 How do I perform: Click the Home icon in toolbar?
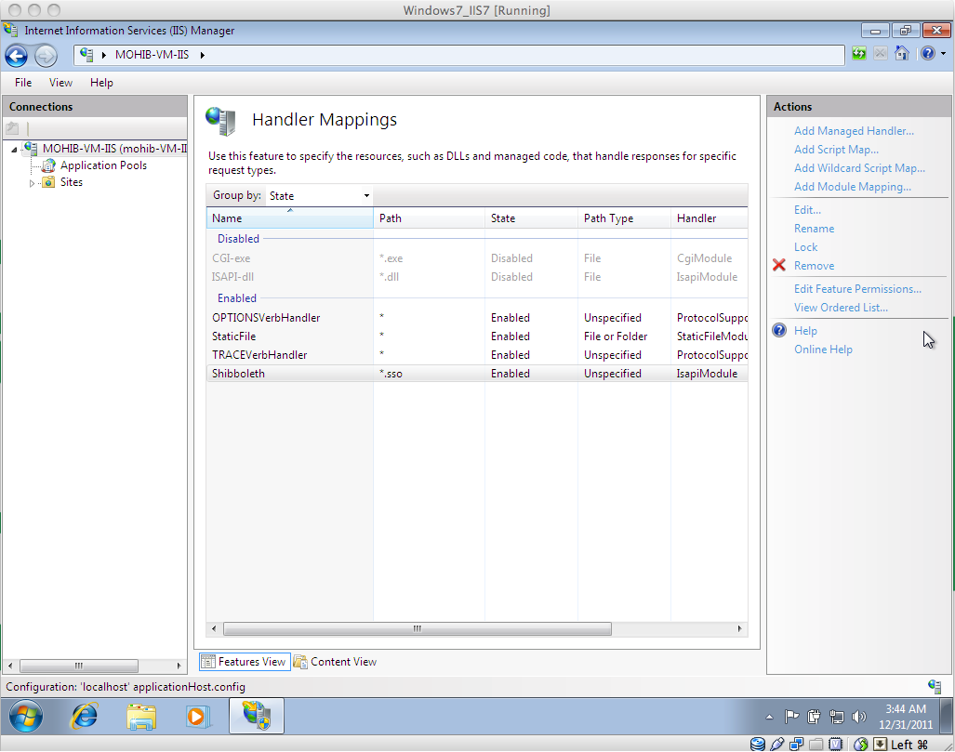[x=901, y=54]
